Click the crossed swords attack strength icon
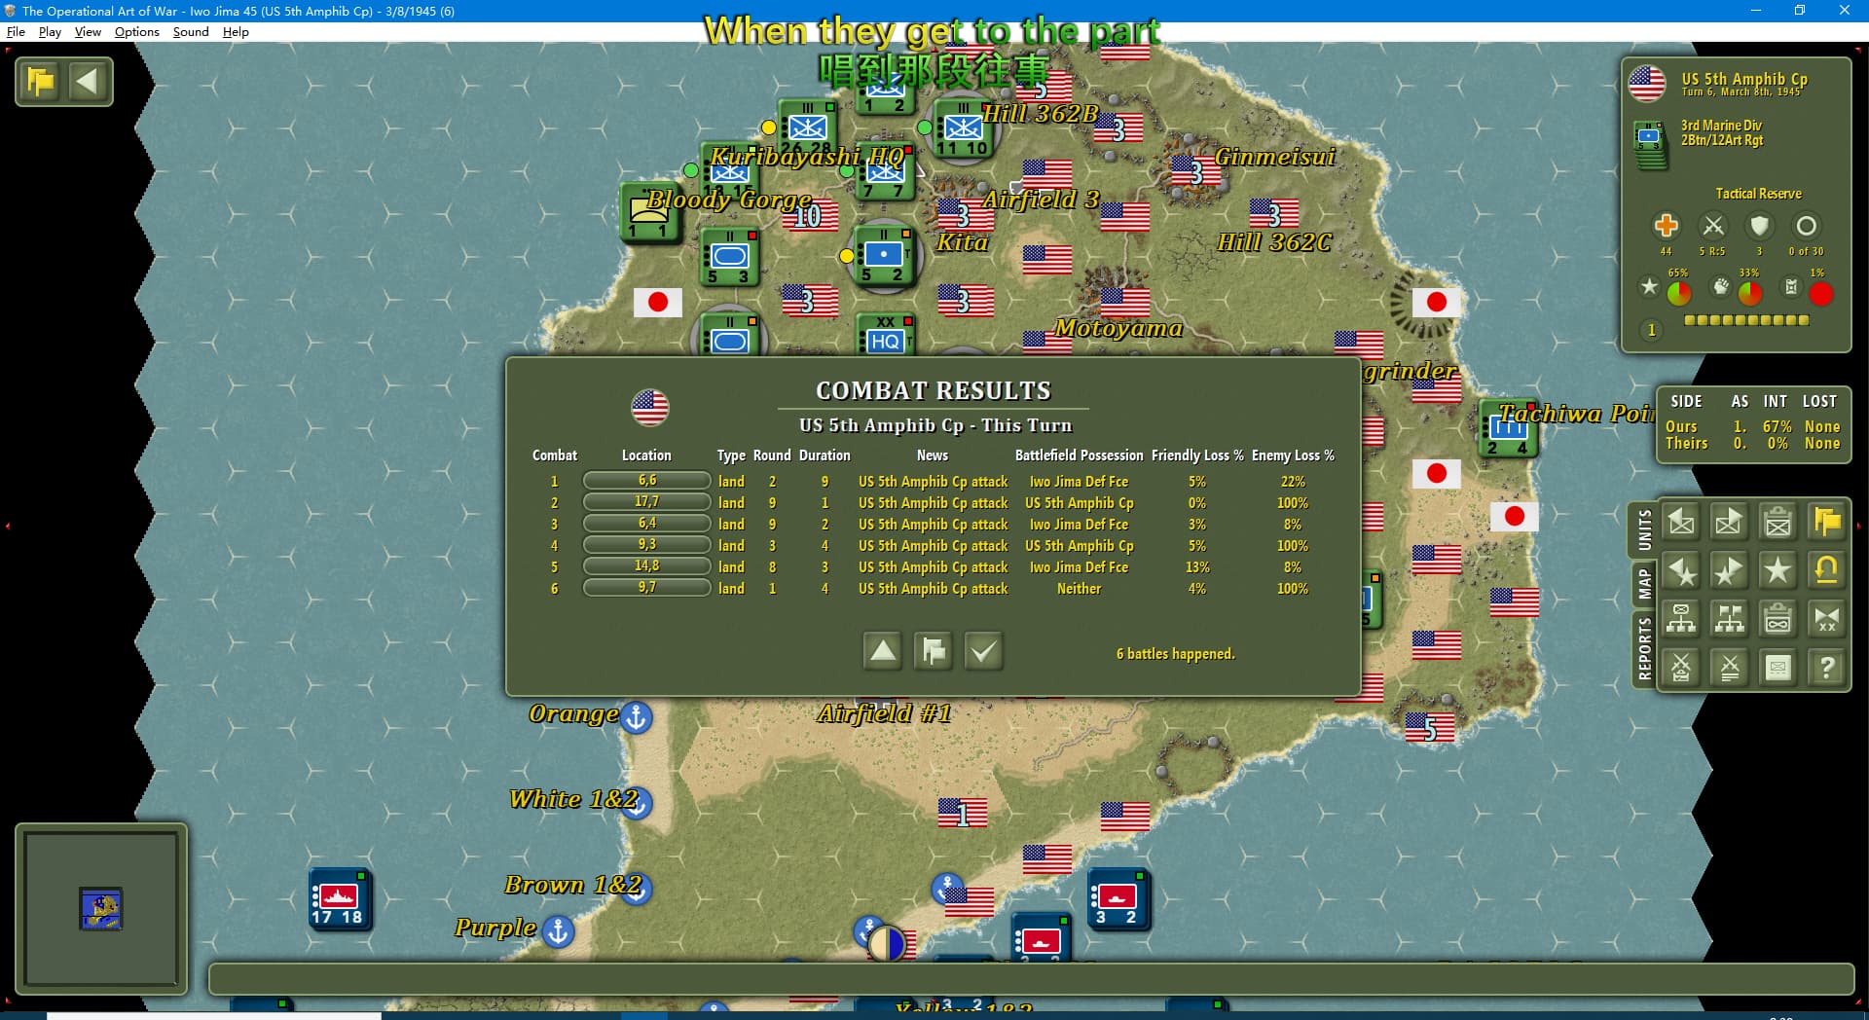1869x1020 pixels. coord(1713,226)
